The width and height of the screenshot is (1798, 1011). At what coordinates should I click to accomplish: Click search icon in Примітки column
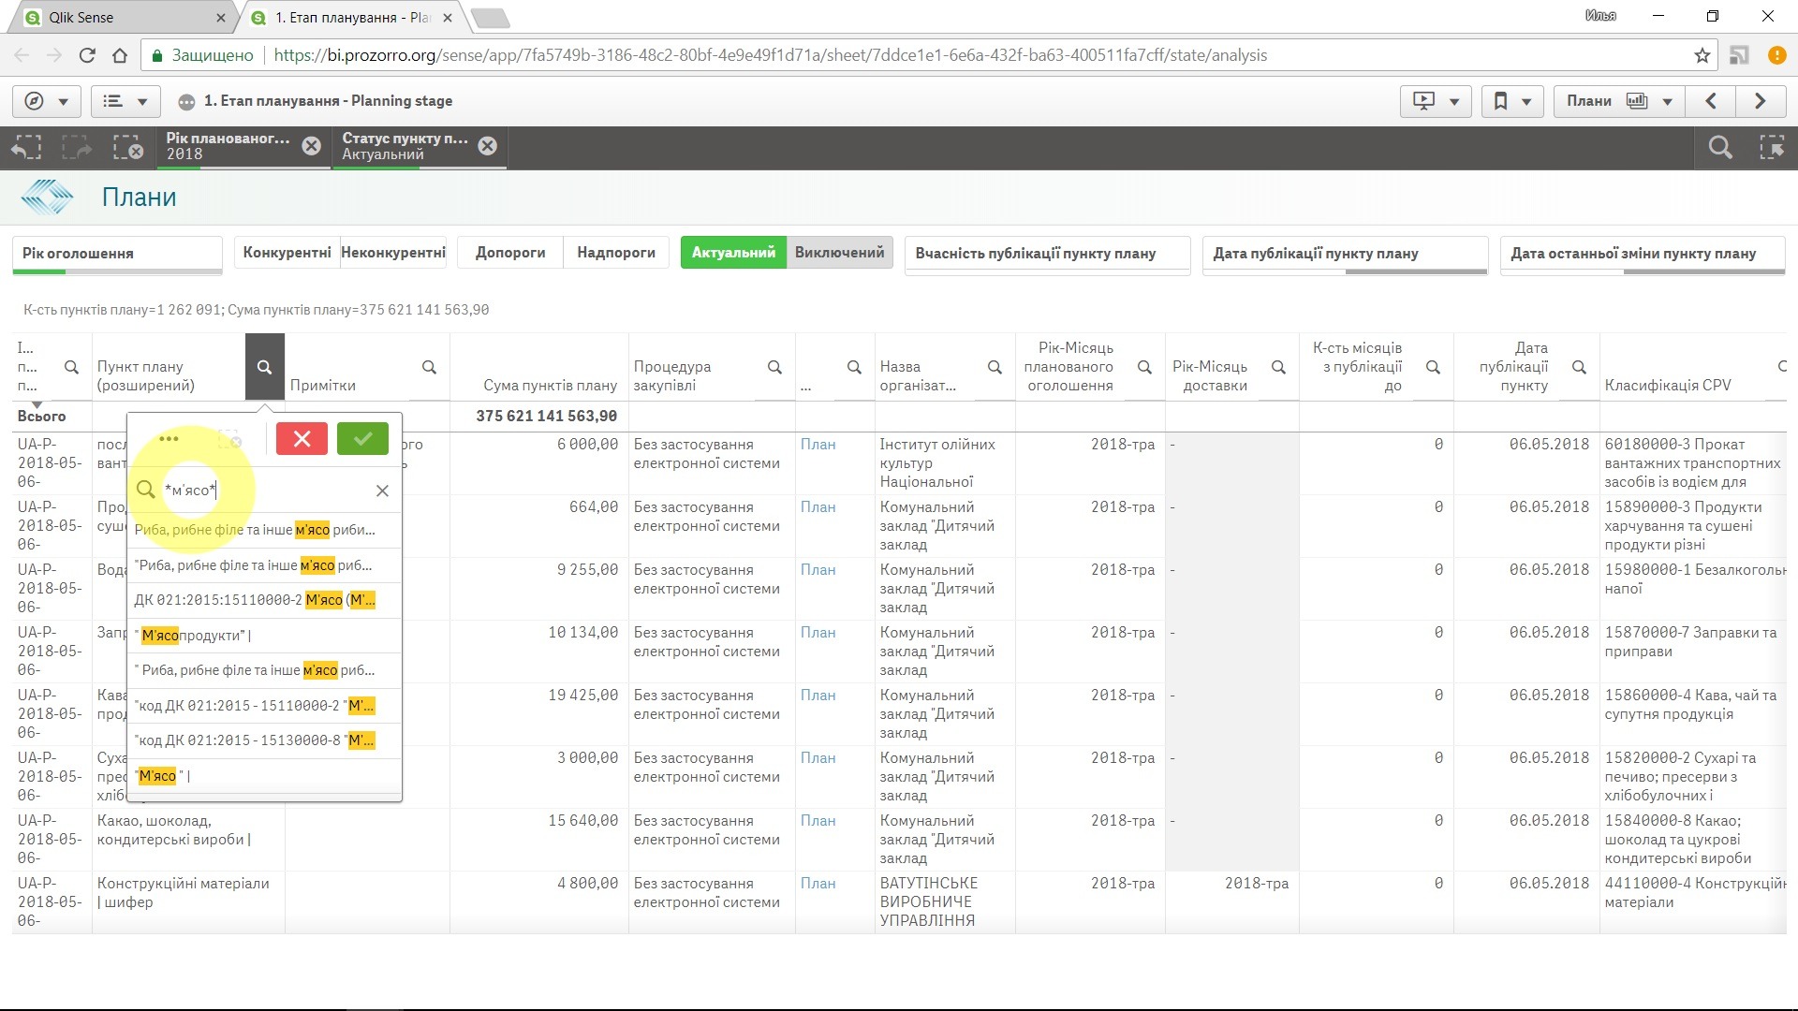coord(429,367)
